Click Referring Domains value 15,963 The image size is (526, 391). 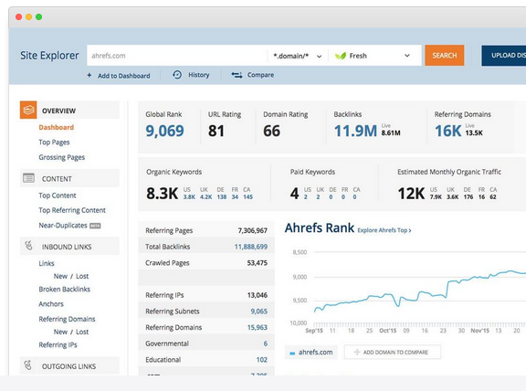(258, 327)
